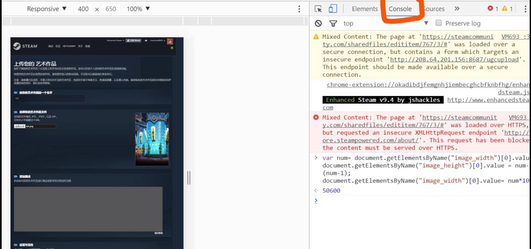The image size is (531, 249).
Task: Open the Elements tab in DevTools
Action: click(365, 9)
